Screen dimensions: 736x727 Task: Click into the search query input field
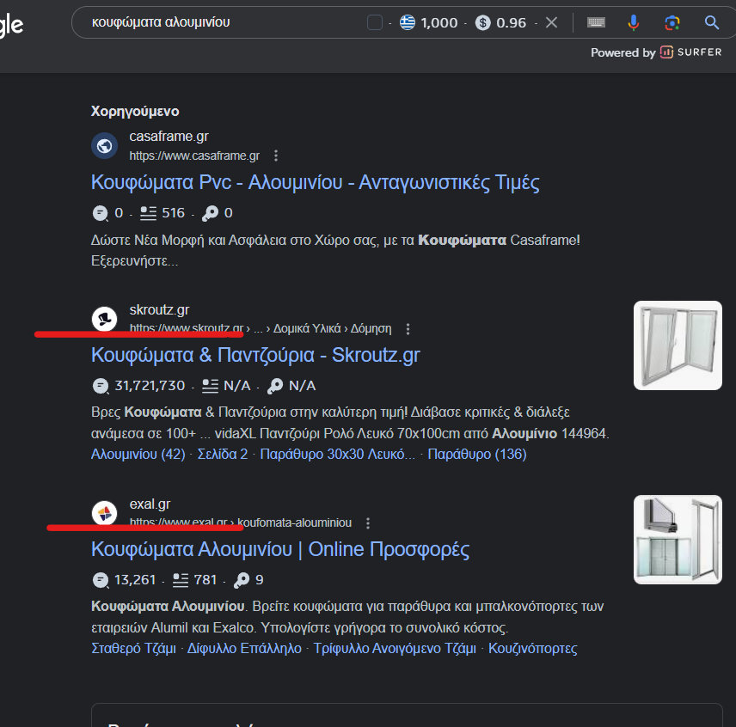point(225,22)
